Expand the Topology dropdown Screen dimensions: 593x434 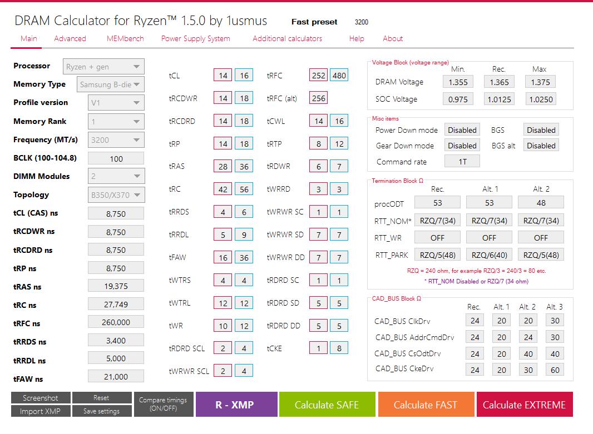116,195
